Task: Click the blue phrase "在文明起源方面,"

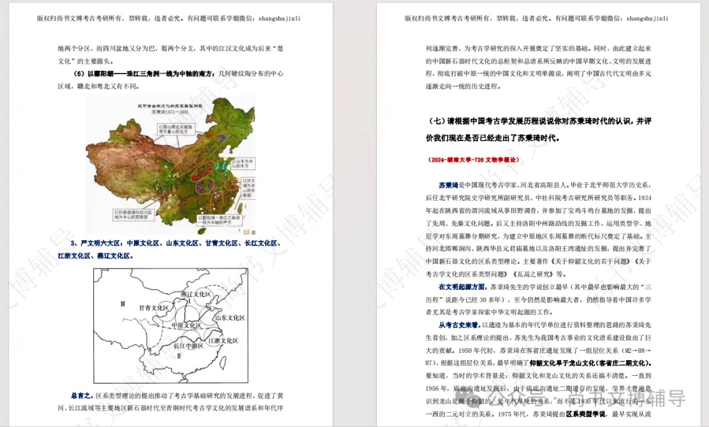Action: 463,287
